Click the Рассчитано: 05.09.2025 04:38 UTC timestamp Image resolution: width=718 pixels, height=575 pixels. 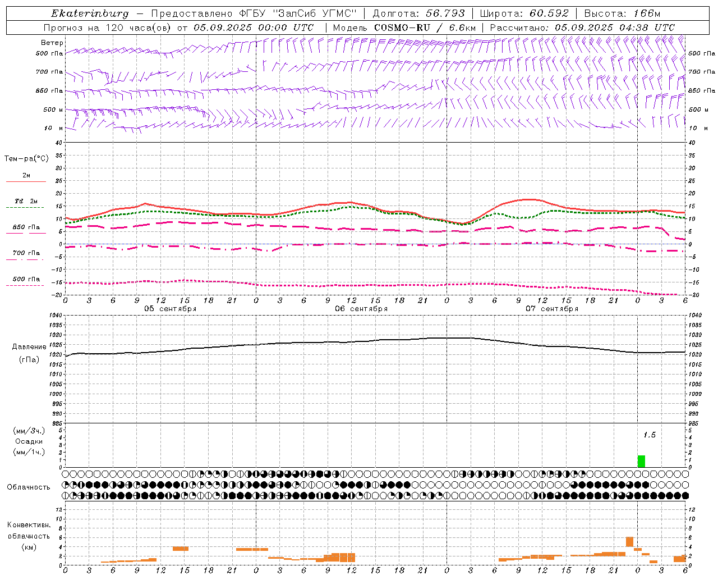point(582,28)
